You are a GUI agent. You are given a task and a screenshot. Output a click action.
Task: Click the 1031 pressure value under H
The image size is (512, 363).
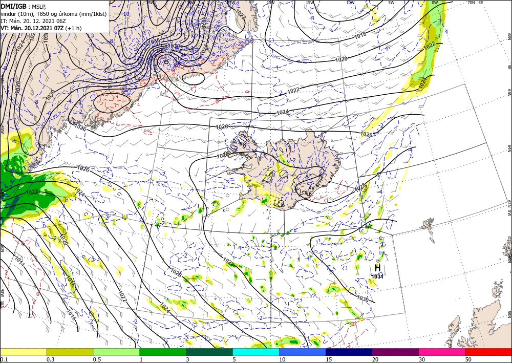pyautogui.click(x=377, y=276)
